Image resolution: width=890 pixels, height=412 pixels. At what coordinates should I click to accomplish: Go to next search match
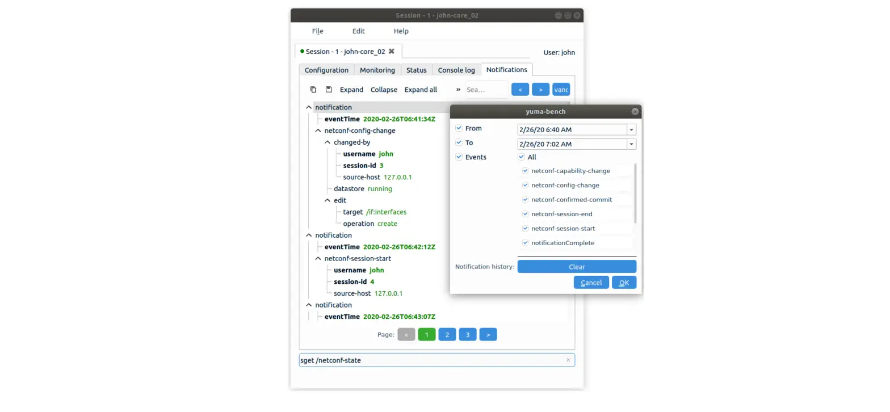tap(541, 90)
